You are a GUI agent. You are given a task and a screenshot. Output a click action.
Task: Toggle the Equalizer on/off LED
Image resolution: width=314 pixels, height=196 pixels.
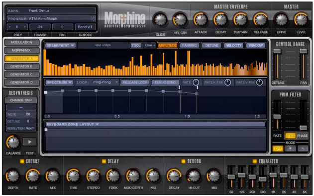(x=254, y=161)
